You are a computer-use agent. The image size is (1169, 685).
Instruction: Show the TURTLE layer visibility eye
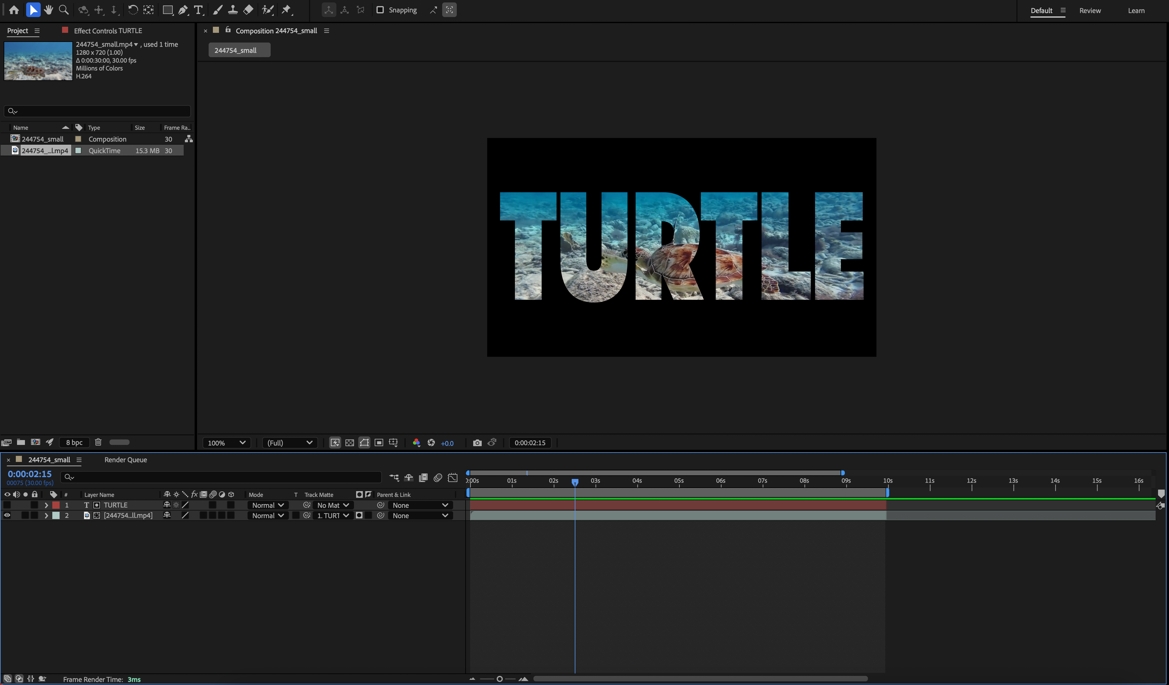7,505
